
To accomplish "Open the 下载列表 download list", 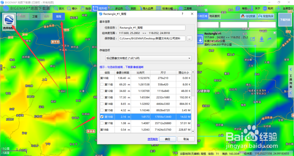I will tap(285, 20).
